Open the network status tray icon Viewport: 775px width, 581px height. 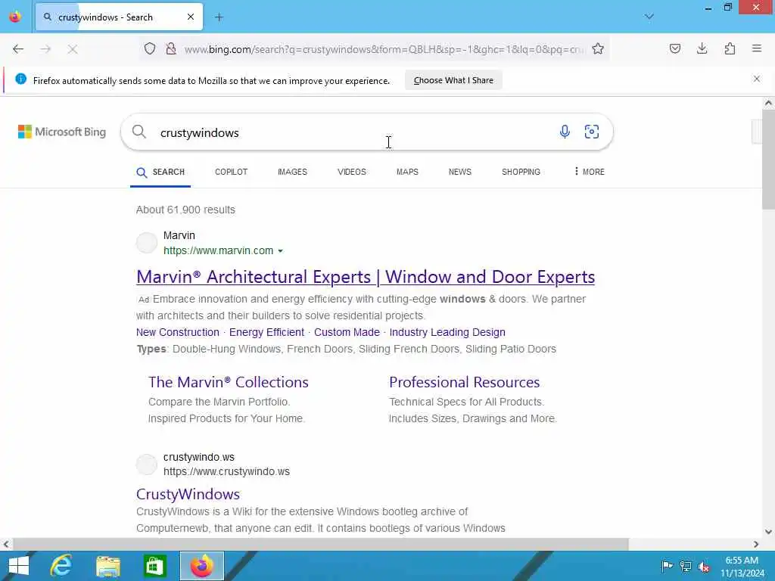coord(686,566)
